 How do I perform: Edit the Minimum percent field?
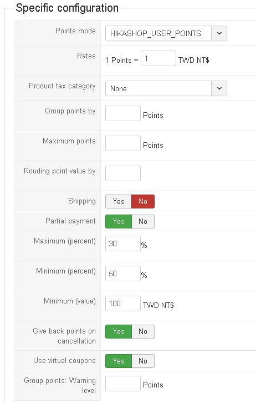tap(123, 273)
